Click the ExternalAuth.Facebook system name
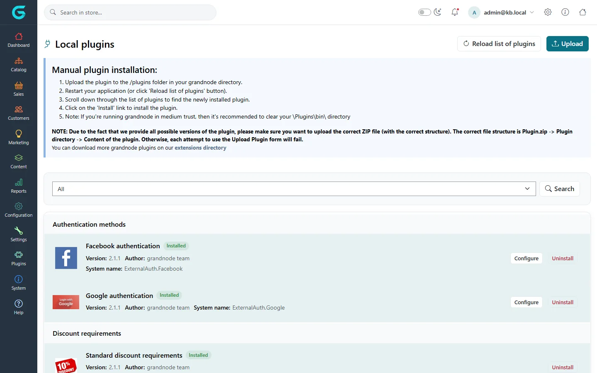The height and width of the screenshot is (373, 597). coord(153,269)
